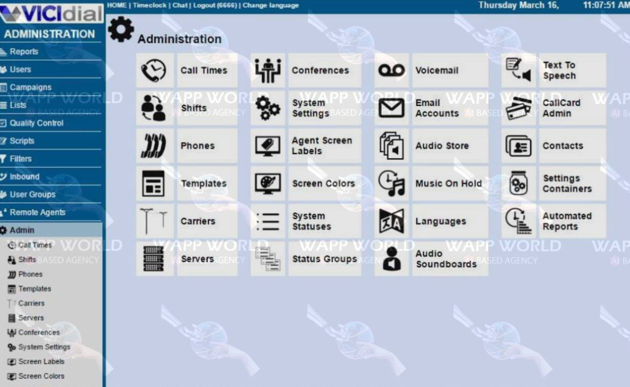Click the Timeclock link in header
630x387 pixels.
click(150, 5)
